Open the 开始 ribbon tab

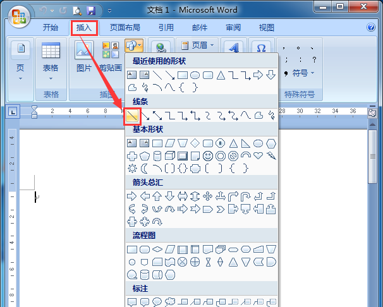pyautogui.click(x=51, y=28)
